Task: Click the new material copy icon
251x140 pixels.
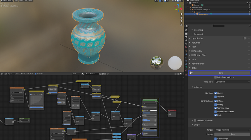Action: coord(103,74)
